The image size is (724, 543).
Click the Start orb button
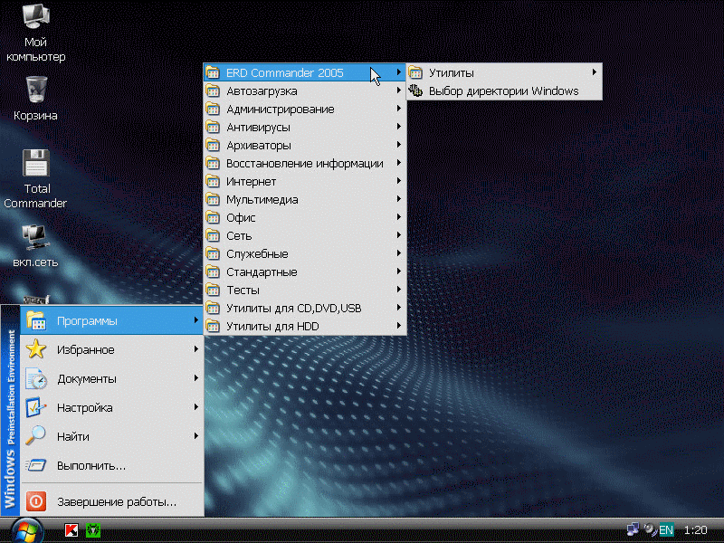pyautogui.click(x=27, y=531)
